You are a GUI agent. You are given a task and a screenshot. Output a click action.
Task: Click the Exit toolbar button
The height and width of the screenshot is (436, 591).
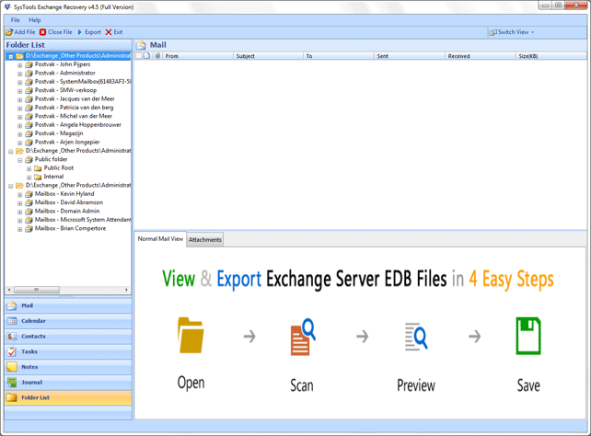[114, 32]
